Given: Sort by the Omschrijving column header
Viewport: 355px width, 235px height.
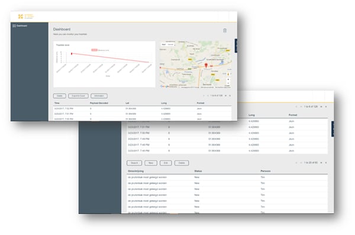Looking at the screenshot, I should coord(136,171).
